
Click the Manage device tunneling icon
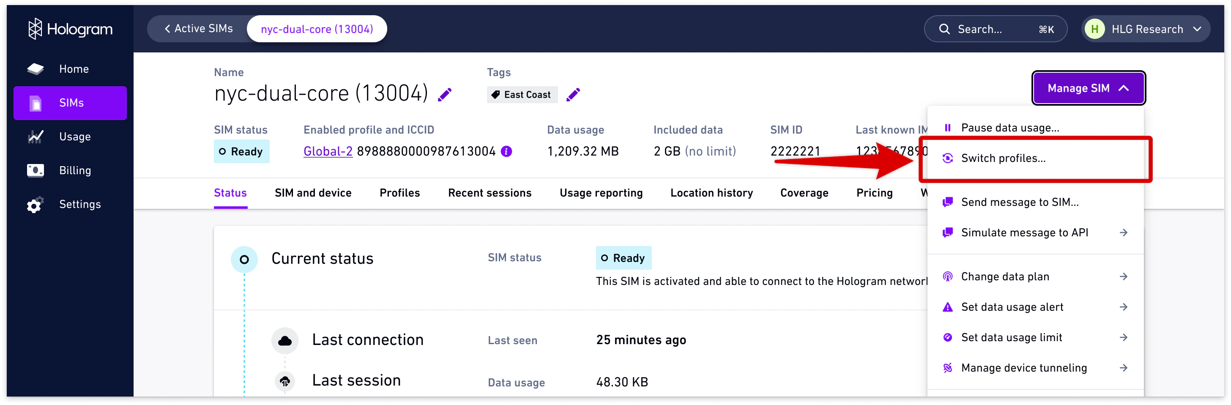click(947, 368)
